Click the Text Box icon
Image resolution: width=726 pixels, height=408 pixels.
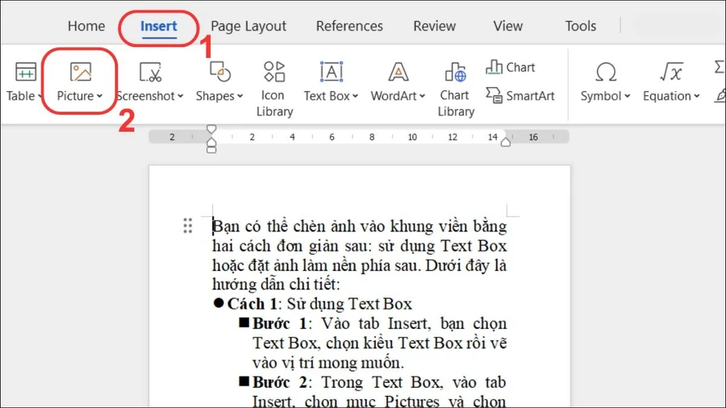(x=331, y=72)
